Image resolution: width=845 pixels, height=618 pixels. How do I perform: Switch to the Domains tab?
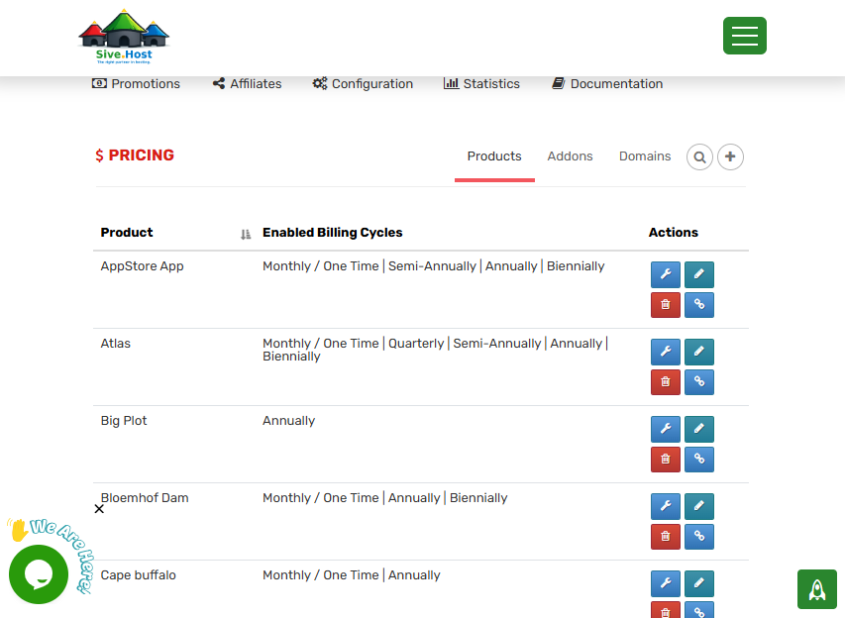coord(645,156)
